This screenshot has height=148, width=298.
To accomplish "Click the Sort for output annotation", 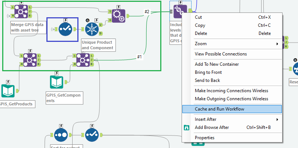I will tap(67, 147).
